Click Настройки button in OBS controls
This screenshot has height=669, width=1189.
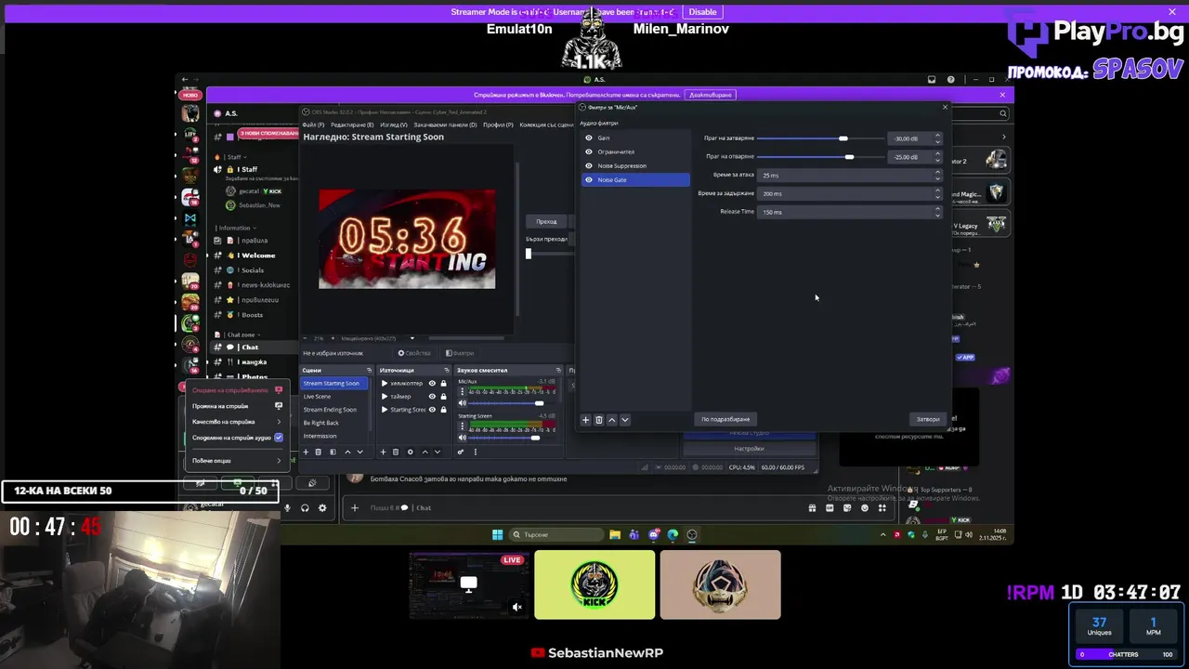pos(749,449)
